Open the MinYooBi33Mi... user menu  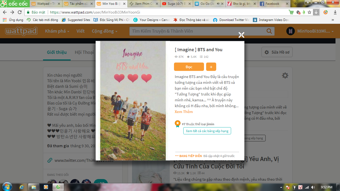(316, 31)
